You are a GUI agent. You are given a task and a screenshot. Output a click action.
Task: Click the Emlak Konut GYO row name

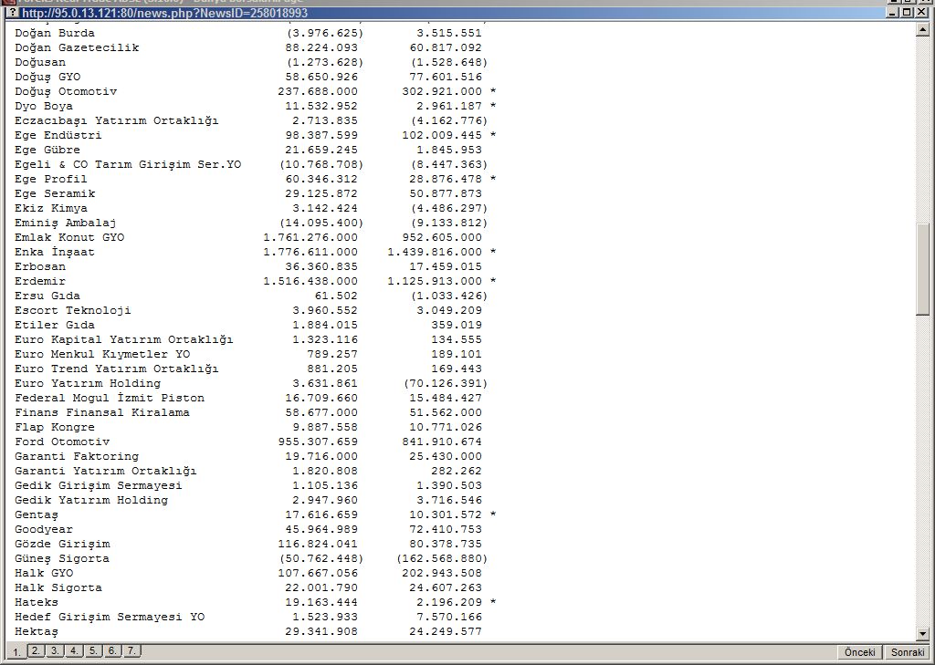coord(69,238)
